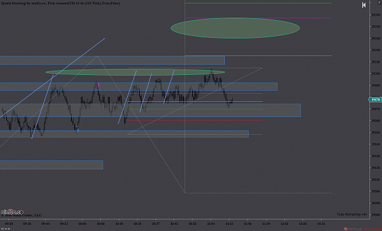Select the blue rectangle near 19120
382x231 pixels.
(51, 165)
